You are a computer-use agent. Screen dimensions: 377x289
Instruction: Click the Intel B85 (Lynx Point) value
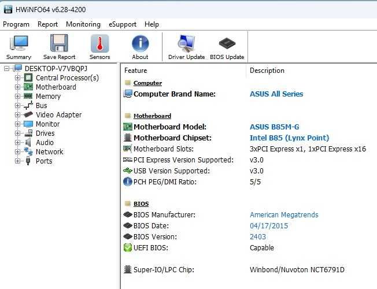[289, 138]
